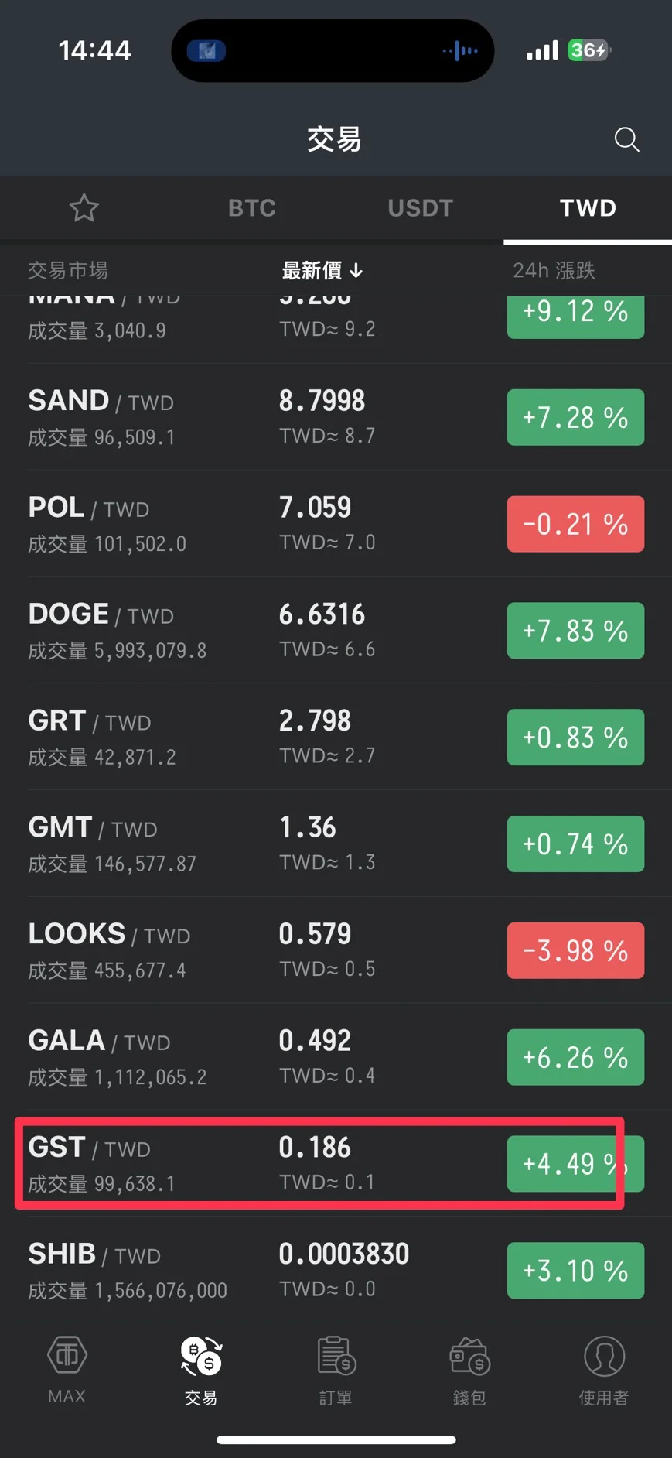Open the favorites star tab

(84, 208)
